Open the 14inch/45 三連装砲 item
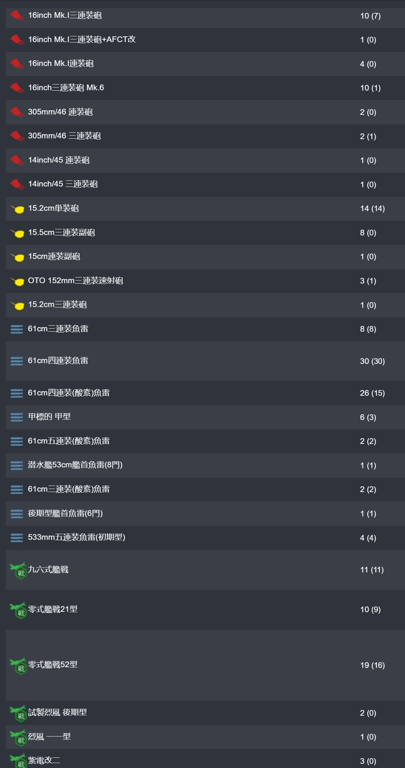 point(205,185)
